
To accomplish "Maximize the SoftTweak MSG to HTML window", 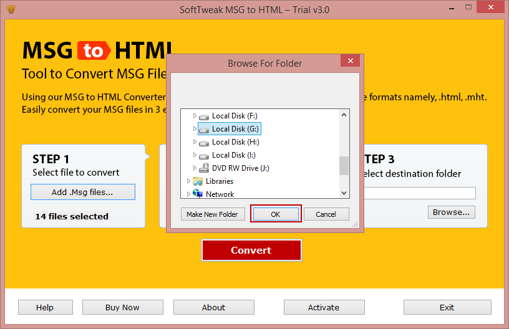I will (468, 7).
